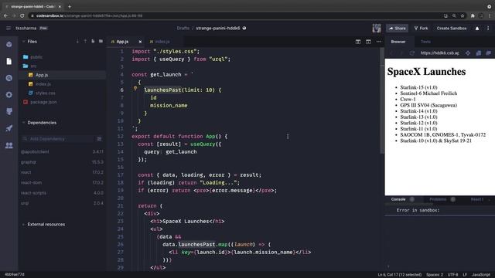Click the download arrow in Files header
Image resolution: width=495 pixels, height=278 pixels.
(77, 41)
